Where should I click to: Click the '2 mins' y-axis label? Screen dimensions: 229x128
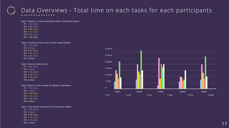(x=108, y=75)
